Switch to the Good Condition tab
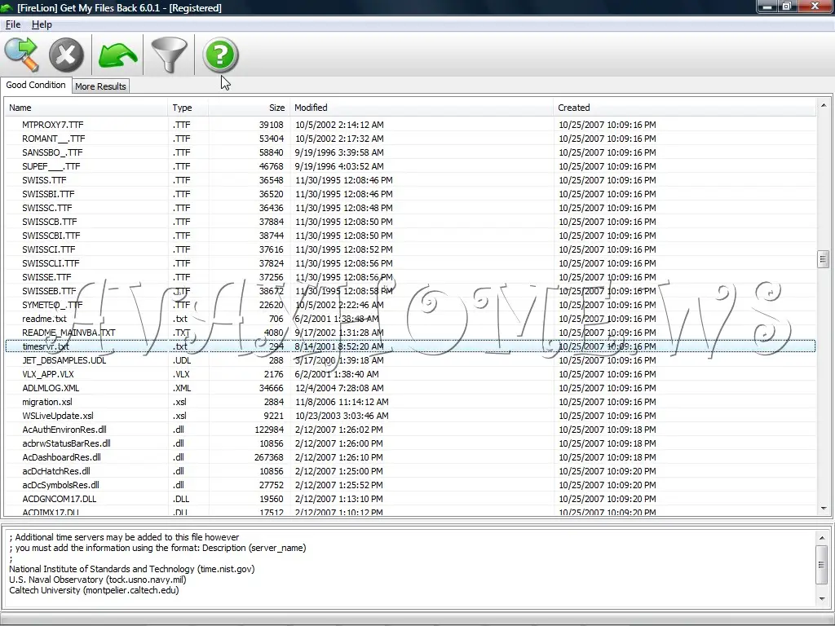Screen dimensions: 835x626 tap(36, 85)
